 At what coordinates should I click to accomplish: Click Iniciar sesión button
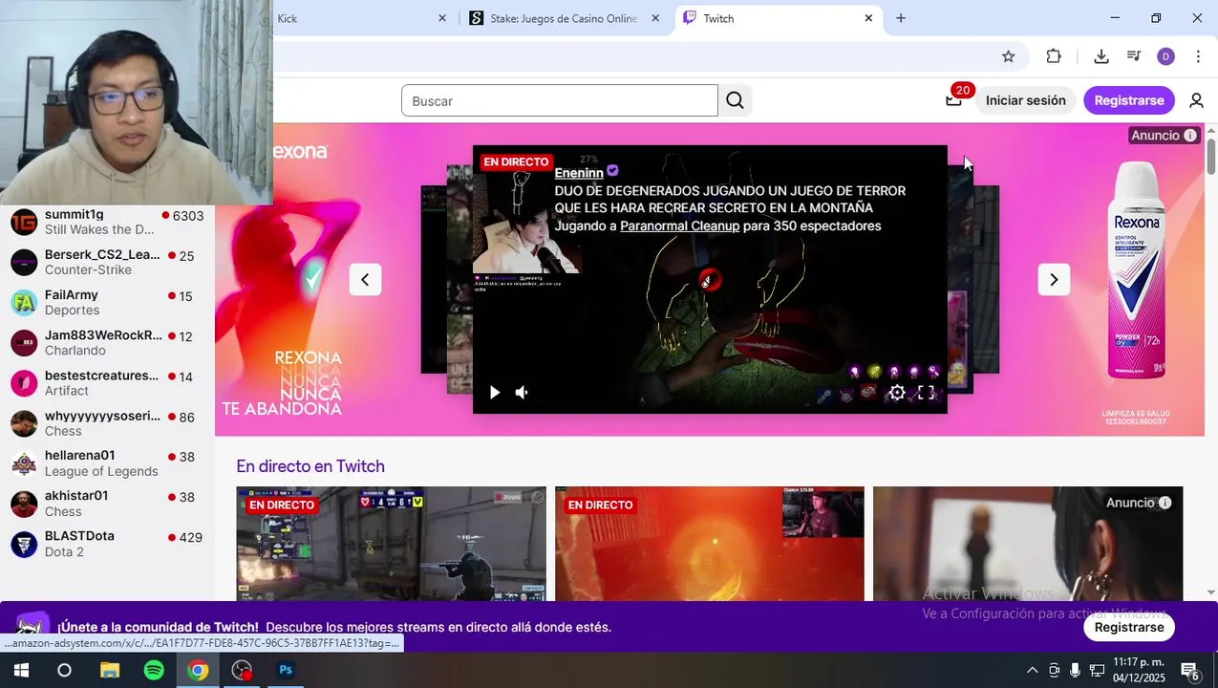pos(1025,100)
